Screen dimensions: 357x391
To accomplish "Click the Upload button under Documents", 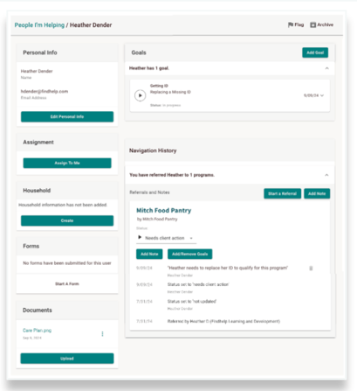I will 67,359.
